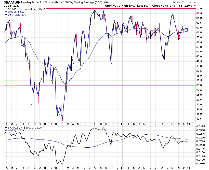The height and width of the screenshot is (170, 209).
Task: Click the $NAA150R ticker symbol in the chart title
Action: click(12, 2)
